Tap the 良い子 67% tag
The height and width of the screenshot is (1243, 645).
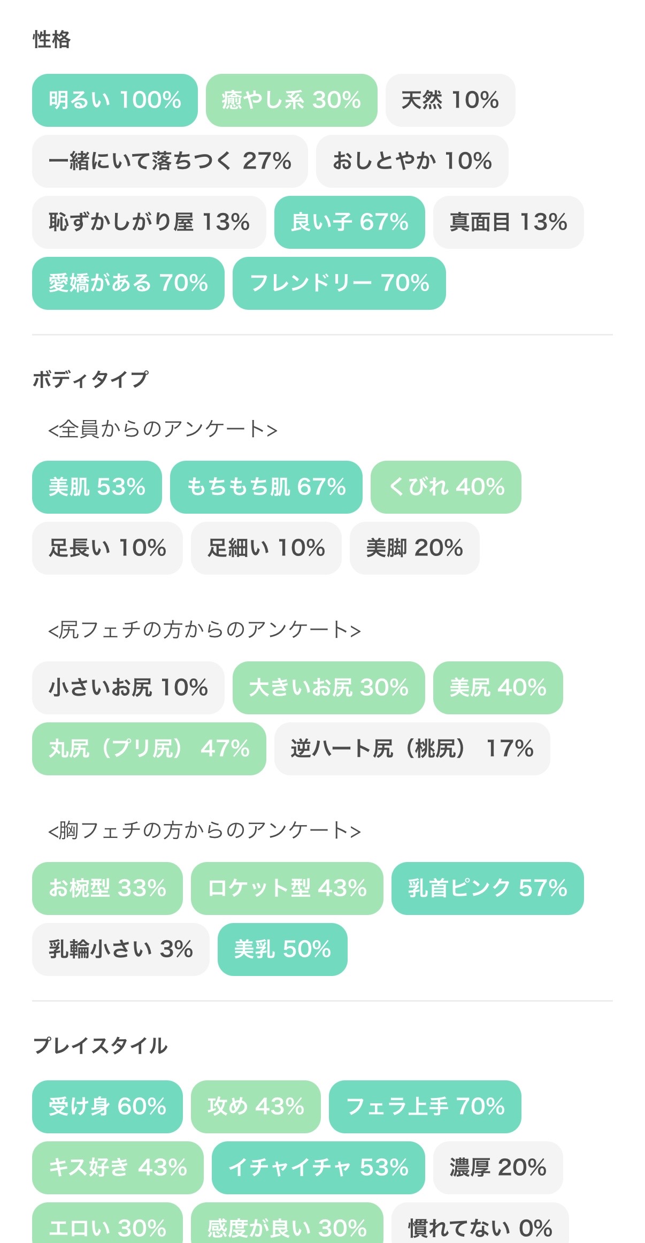[x=350, y=222]
